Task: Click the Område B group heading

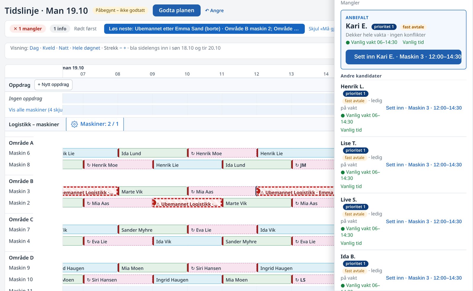Action: (21, 181)
